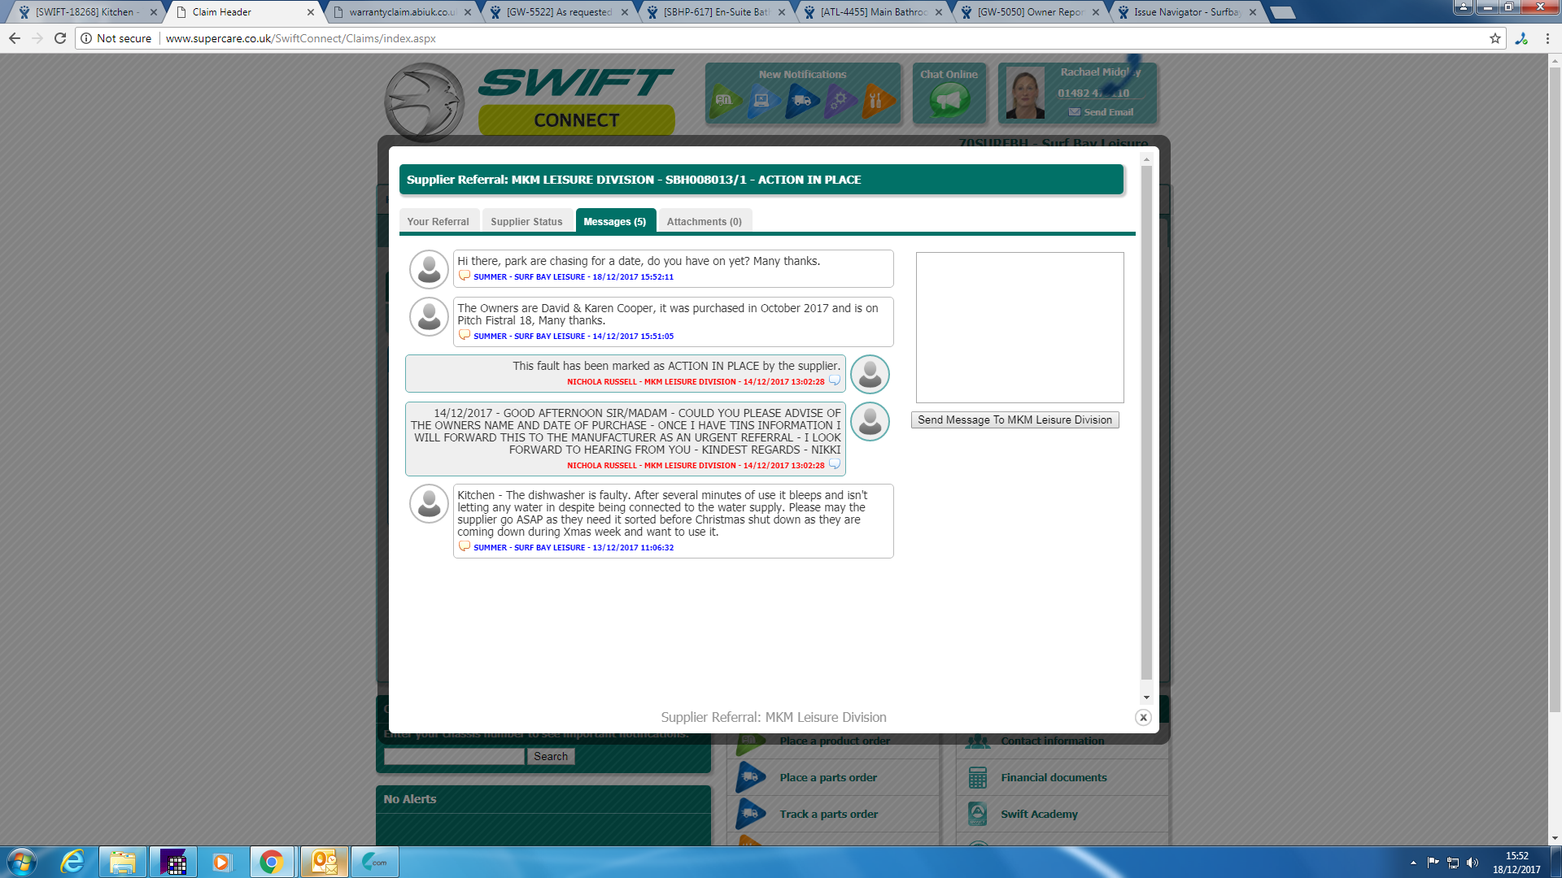This screenshot has width=1562, height=878.
Task: Open the Chrome menu three dots
Action: 1547,38
